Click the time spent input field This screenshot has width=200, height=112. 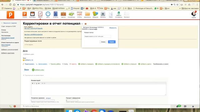pyautogui.click(x=43, y=100)
